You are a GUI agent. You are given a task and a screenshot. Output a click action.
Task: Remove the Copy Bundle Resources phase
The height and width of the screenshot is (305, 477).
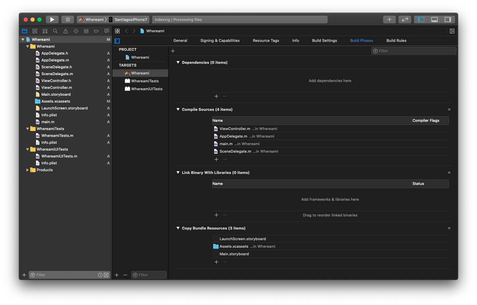click(x=449, y=228)
